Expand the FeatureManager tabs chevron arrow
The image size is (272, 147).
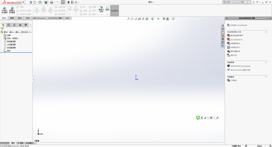click(31, 25)
